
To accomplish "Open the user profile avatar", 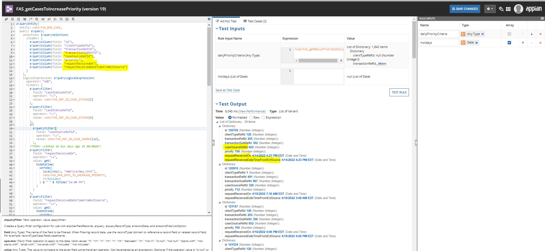I will (x=518, y=9).
